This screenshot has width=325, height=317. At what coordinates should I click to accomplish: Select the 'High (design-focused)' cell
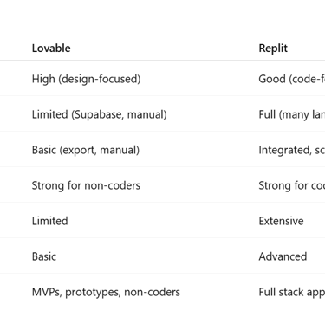click(86, 79)
